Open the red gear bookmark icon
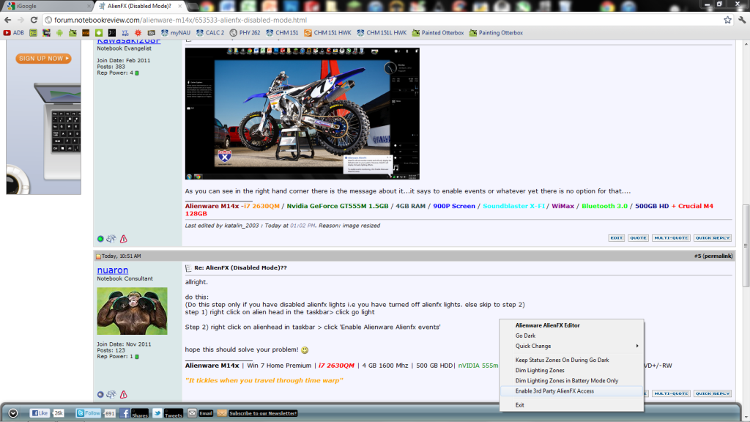The height and width of the screenshot is (422, 750). (x=138, y=33)
